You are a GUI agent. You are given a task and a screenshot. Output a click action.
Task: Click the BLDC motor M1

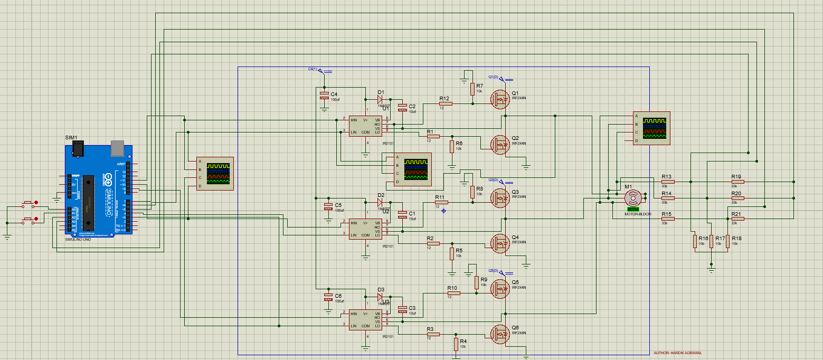pos(632,198)
